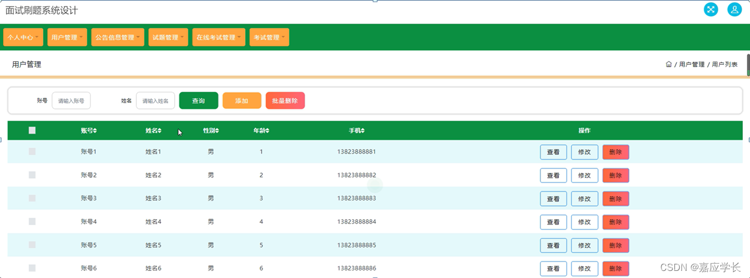Expand the 用户管理 dropdown menu
The image size is (750, 278).
point(67,37)
